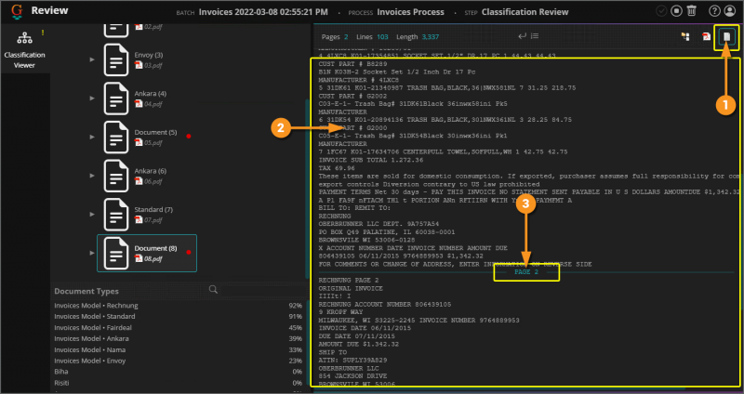Click the stop task circle icon
Screen dimensions: 744x394
point(677,11)
